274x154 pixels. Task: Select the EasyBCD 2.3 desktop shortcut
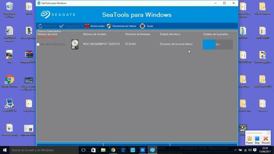pos(9,105)
